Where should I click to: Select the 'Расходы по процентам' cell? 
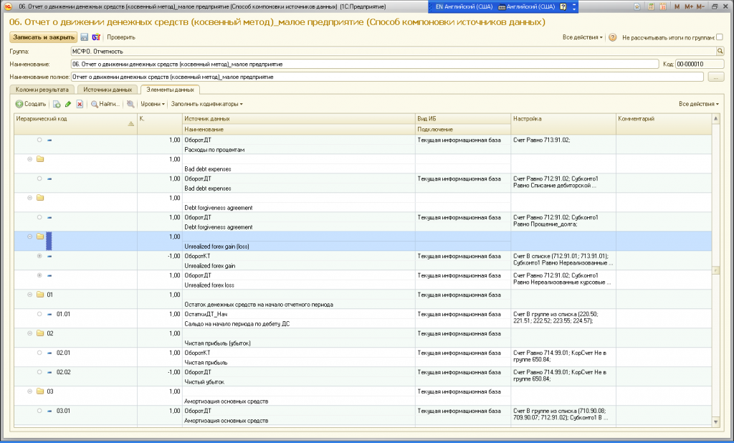click(x=299, y=150)
